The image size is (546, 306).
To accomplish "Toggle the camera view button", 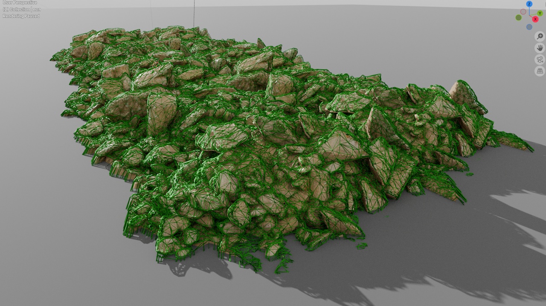I will [540, 60].
